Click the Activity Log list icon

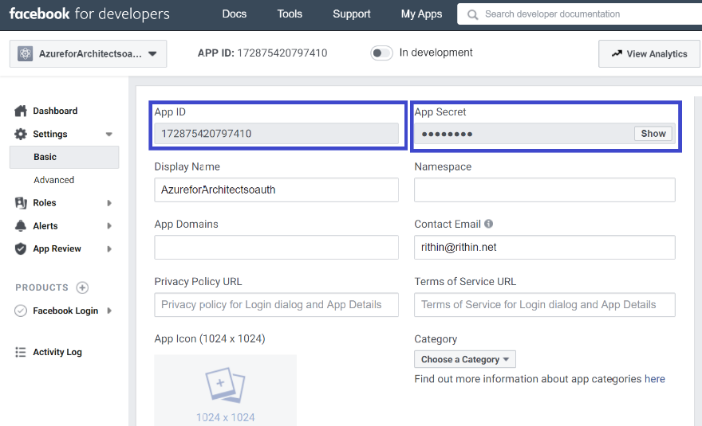pyautogui.click(x=21, y=353)
